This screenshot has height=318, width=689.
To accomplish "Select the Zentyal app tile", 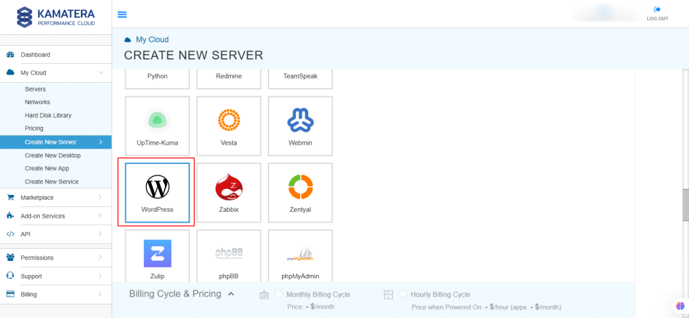I will pos(301,193).
